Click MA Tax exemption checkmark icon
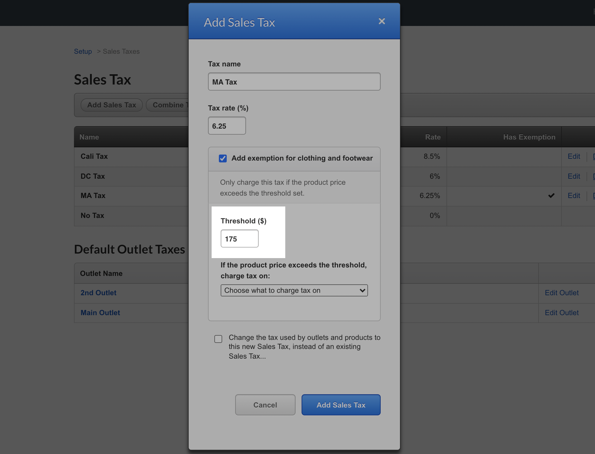The height and width of the screenshot is (454, 595). [x=551, y=196]
